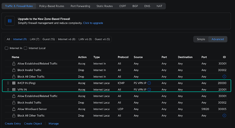This screenshot has height=128, width=235.
Task: Click info icon on Internet In Block All Other Traffic
Action: pyautogui.click(x=224, y=77)
